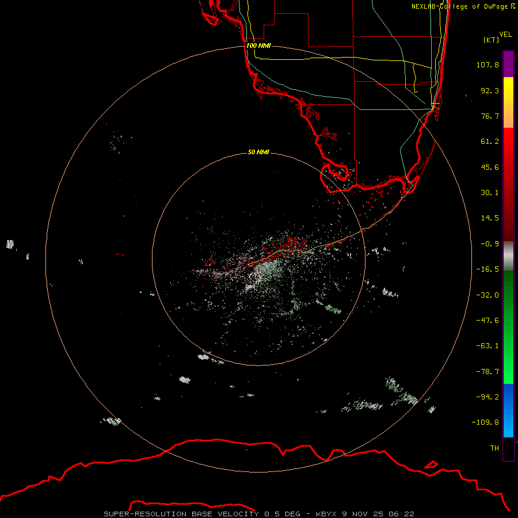This screenshot has width=518, height=518.
Task: Select the -0.9 velocity legend value
Action: pos(490,244)
